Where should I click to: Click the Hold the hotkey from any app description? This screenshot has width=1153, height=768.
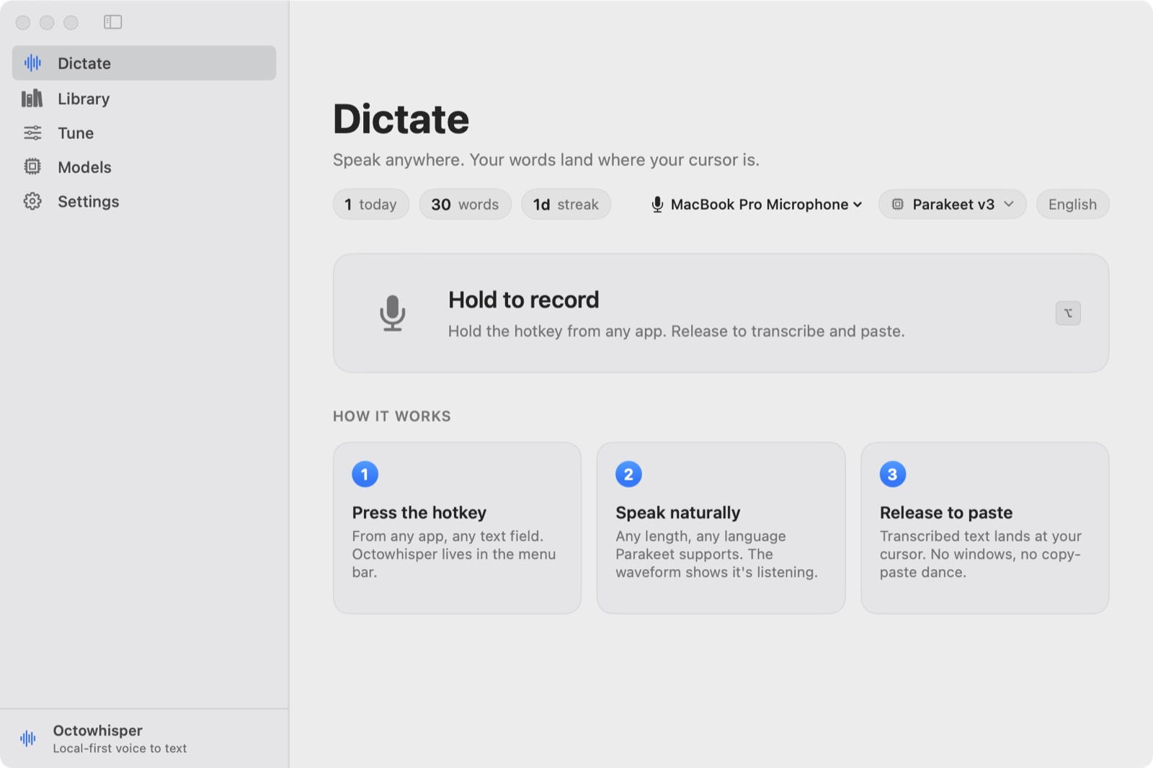pos(676,331)
